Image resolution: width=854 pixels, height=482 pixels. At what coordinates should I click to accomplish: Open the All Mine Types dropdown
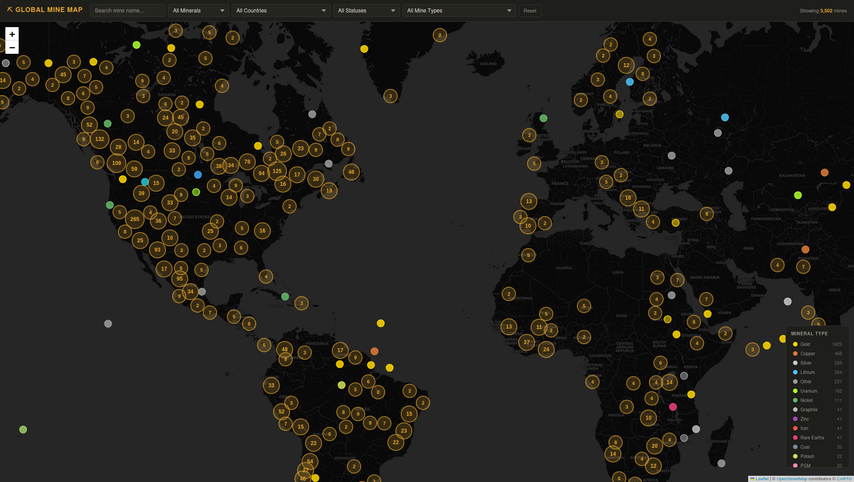(x=459, y=11)
